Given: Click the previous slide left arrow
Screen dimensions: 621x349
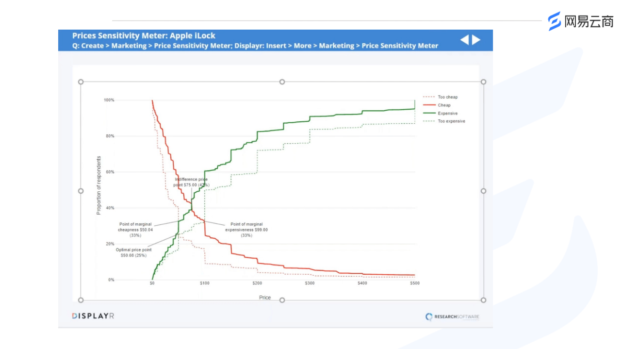Looking at the screenshot, I should 465,40.
